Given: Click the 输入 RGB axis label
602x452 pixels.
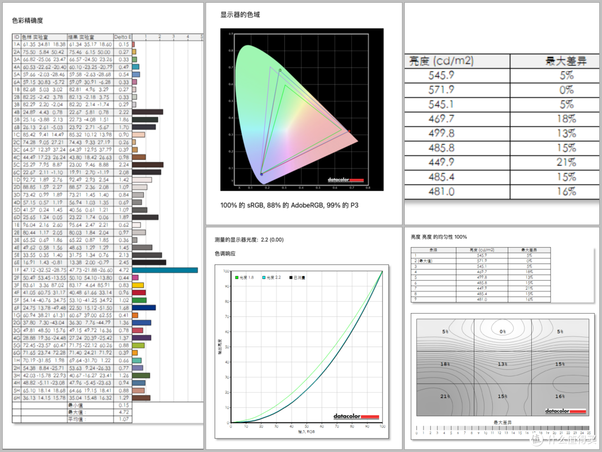Looking at the screenshot, I should 307,431.
